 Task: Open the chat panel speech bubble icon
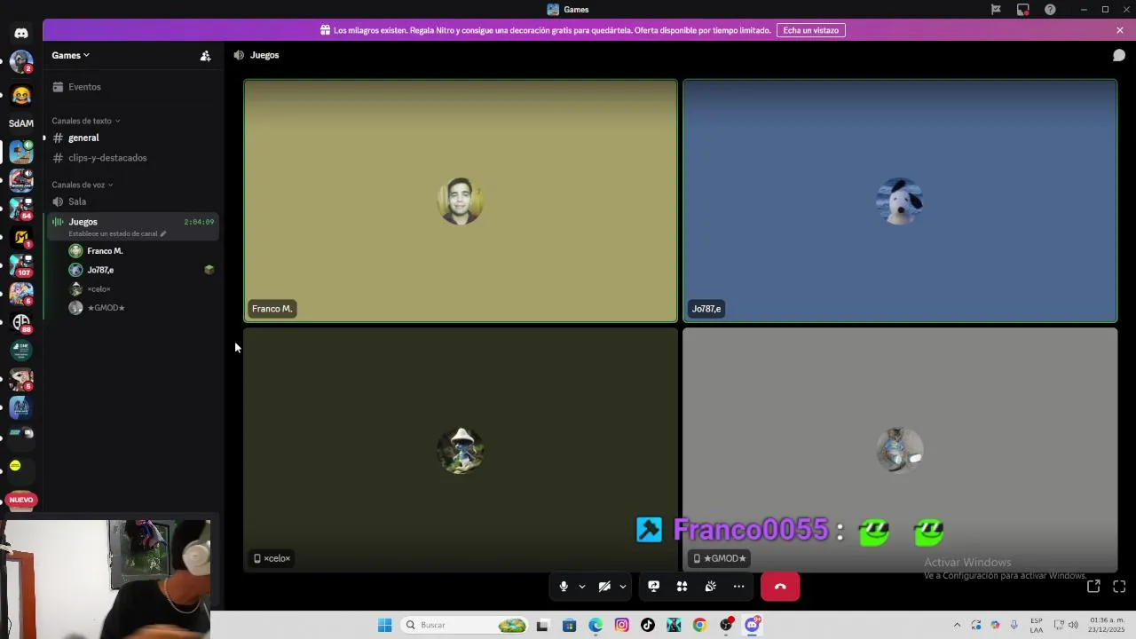coord(1119,55)
